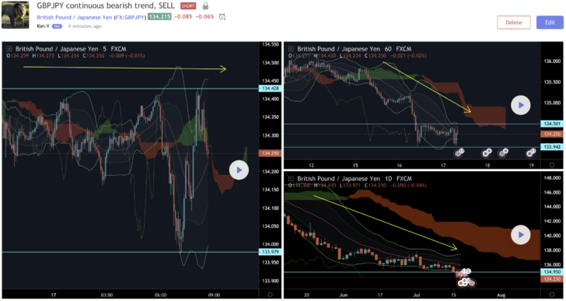Click the SHORT red tag
This screenshot has width=566, height=301.
point(188,6)
